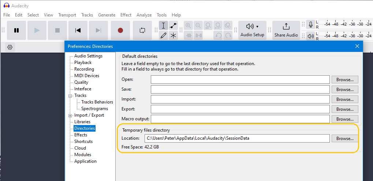Viewport: 373px width, 181px height.
Task: Open the File menu
Action: (x=7, y=15)
